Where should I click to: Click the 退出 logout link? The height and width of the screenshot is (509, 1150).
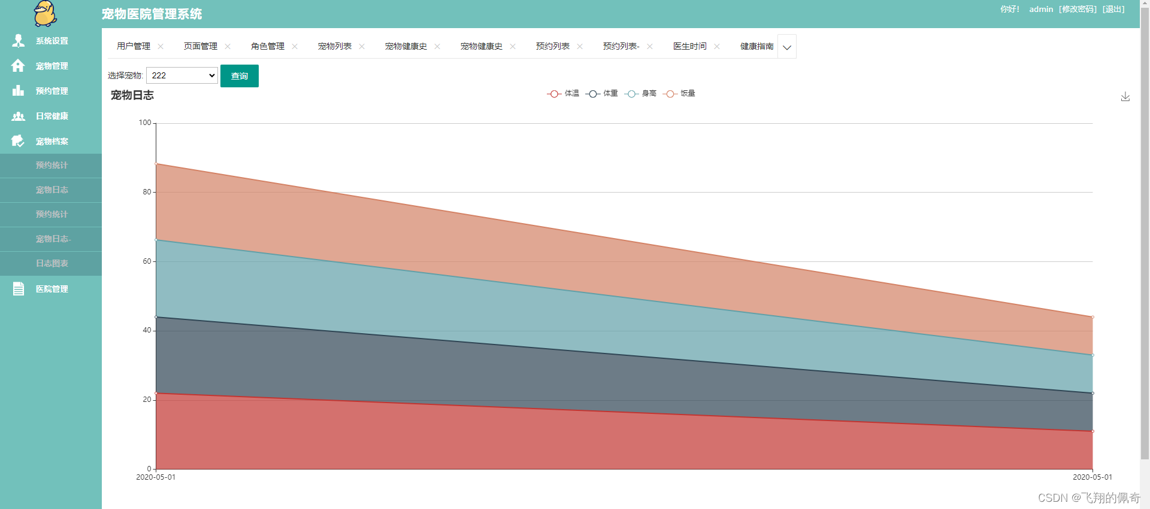[1113, 9]
